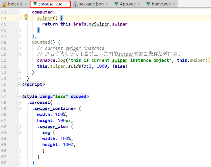Click fold end marker at line 47
Image resolution: width=211 pixels, height=167 pixels.
[19, 36]
